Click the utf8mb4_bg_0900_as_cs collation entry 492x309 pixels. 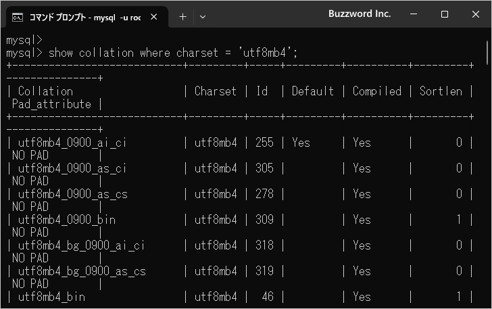pos(82,271)
